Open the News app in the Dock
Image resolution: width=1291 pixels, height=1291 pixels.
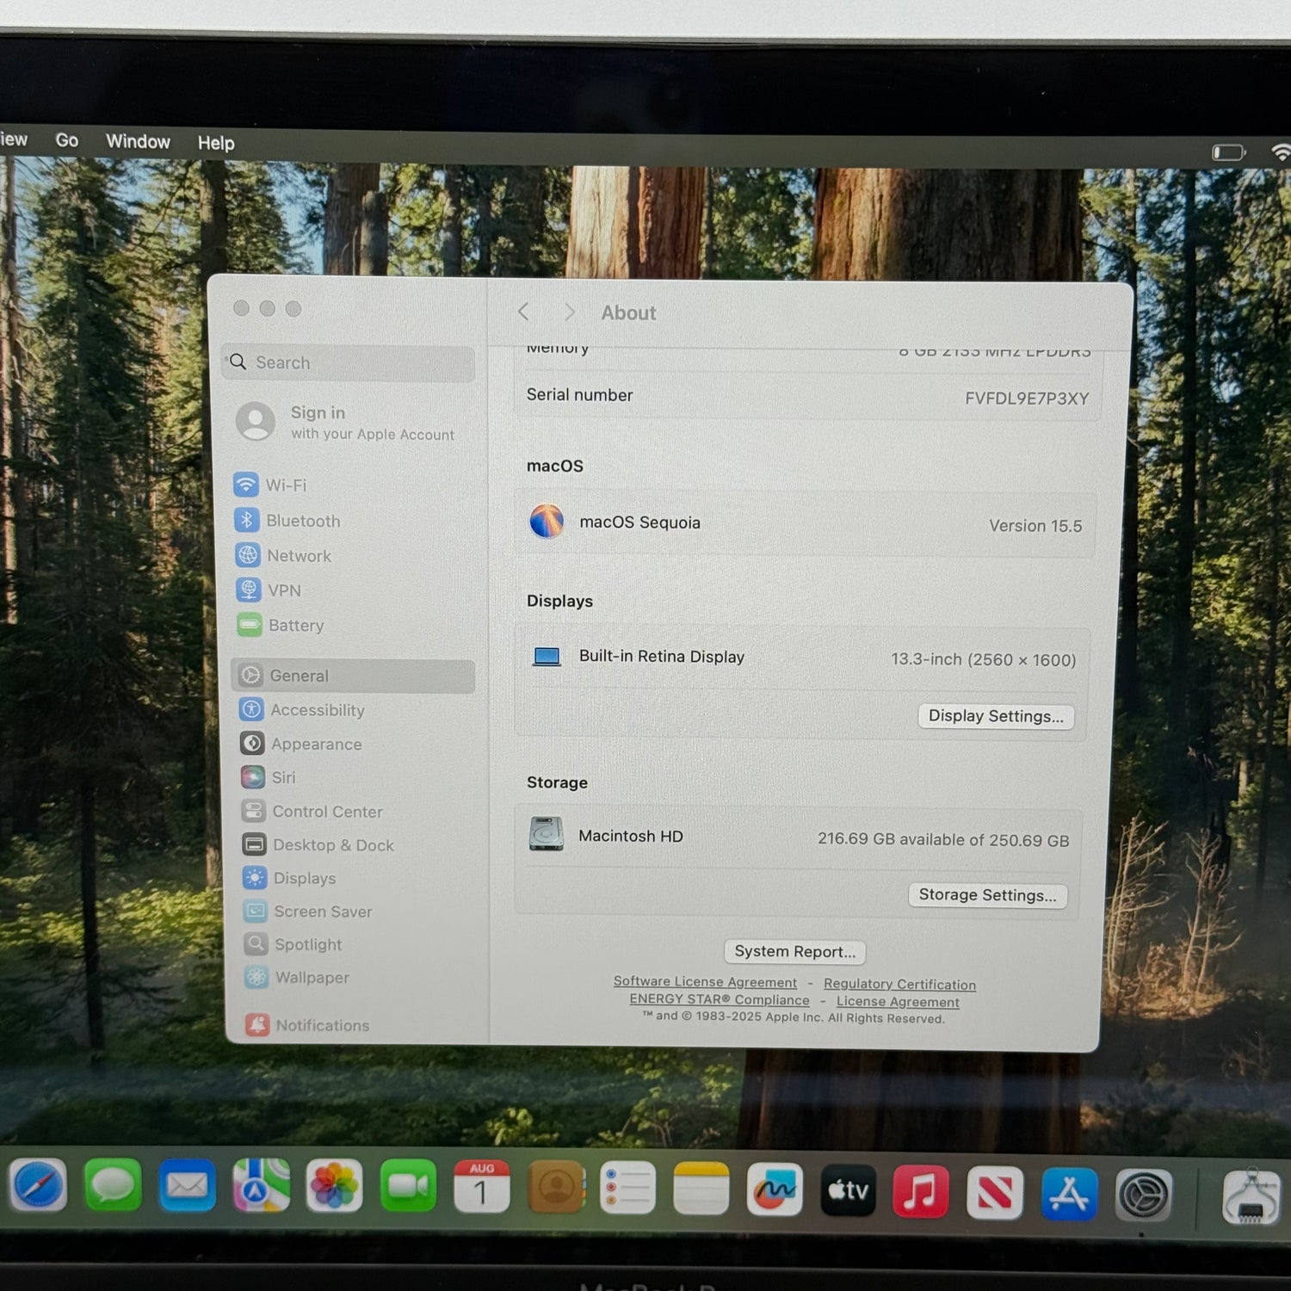coord(995,1193)
